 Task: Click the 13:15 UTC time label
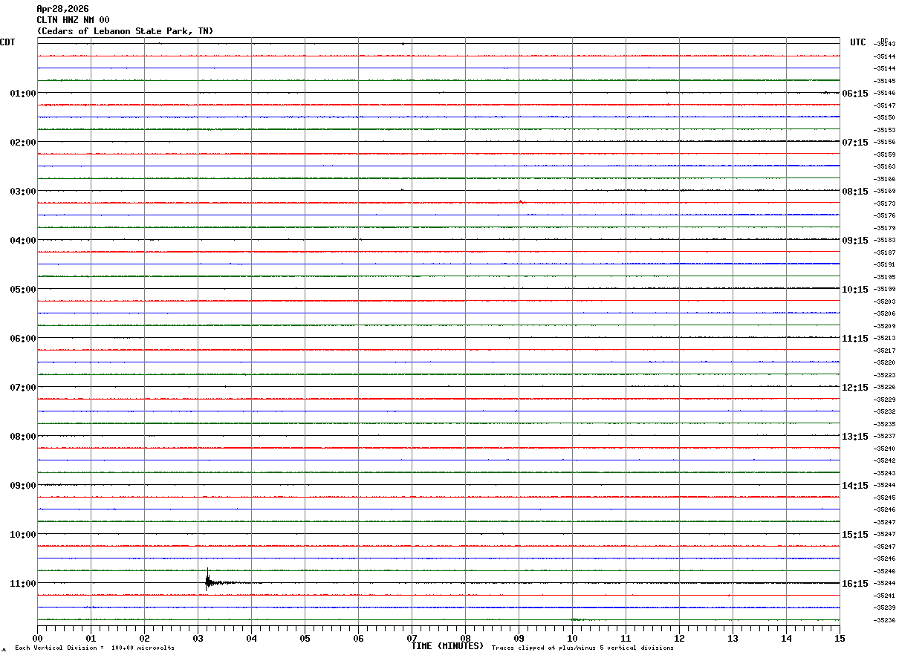(855, 437)
